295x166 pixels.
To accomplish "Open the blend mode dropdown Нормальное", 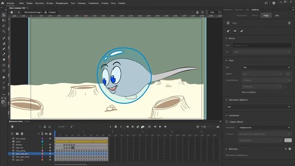I will [x=265, y=128].
